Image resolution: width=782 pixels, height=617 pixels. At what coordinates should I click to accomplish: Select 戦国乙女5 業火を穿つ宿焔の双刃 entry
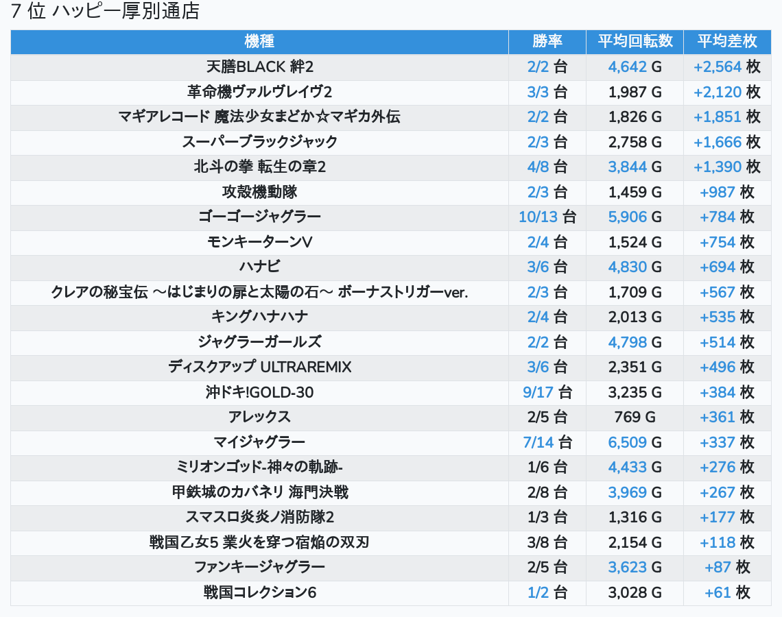click(x=259, y=543)
